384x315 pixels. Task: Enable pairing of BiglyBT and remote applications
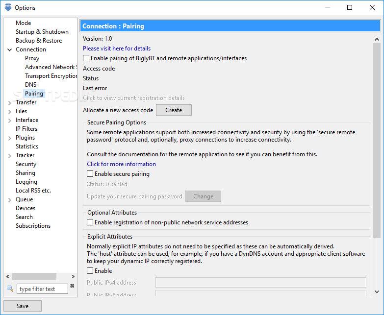[86, 58]
